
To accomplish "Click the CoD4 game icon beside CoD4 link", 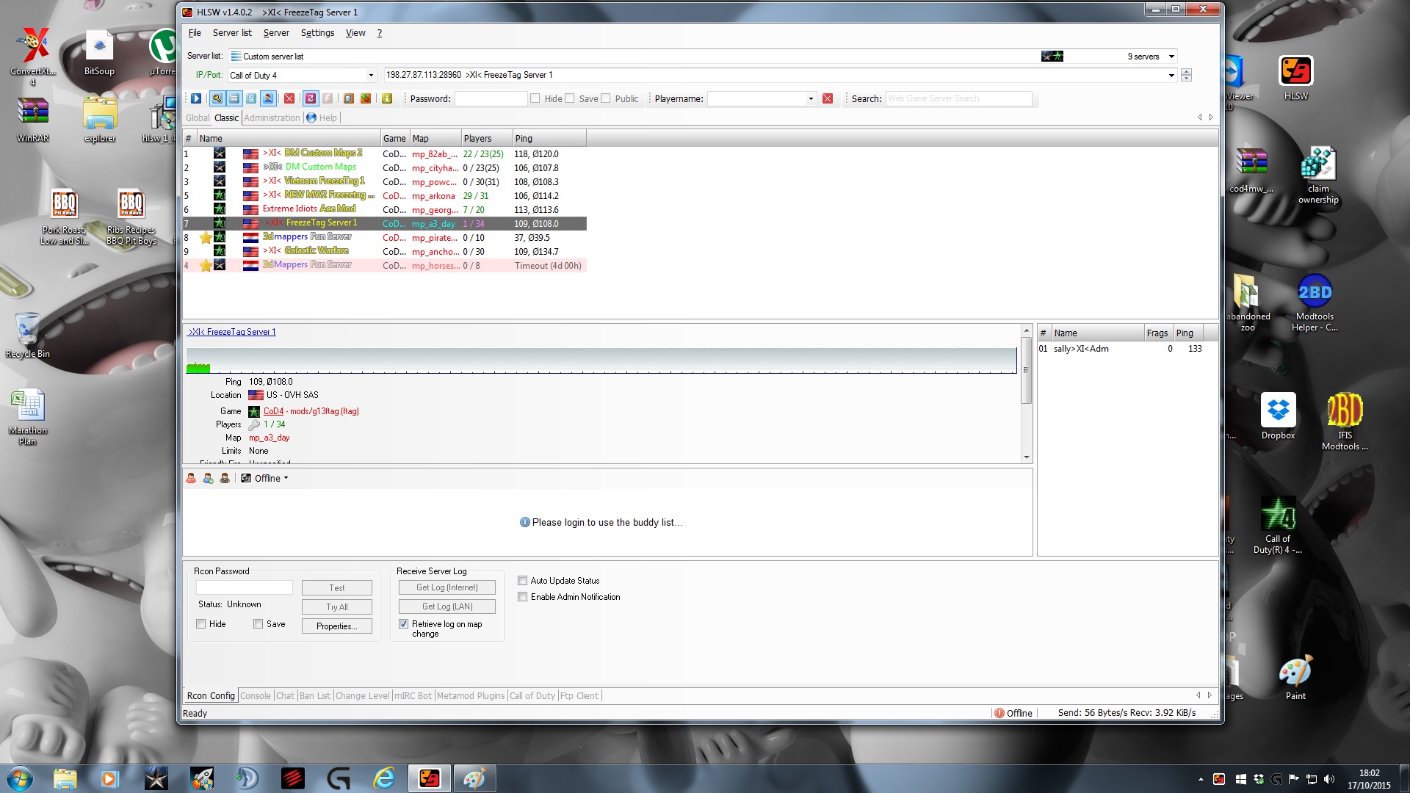I will [254, 411].
